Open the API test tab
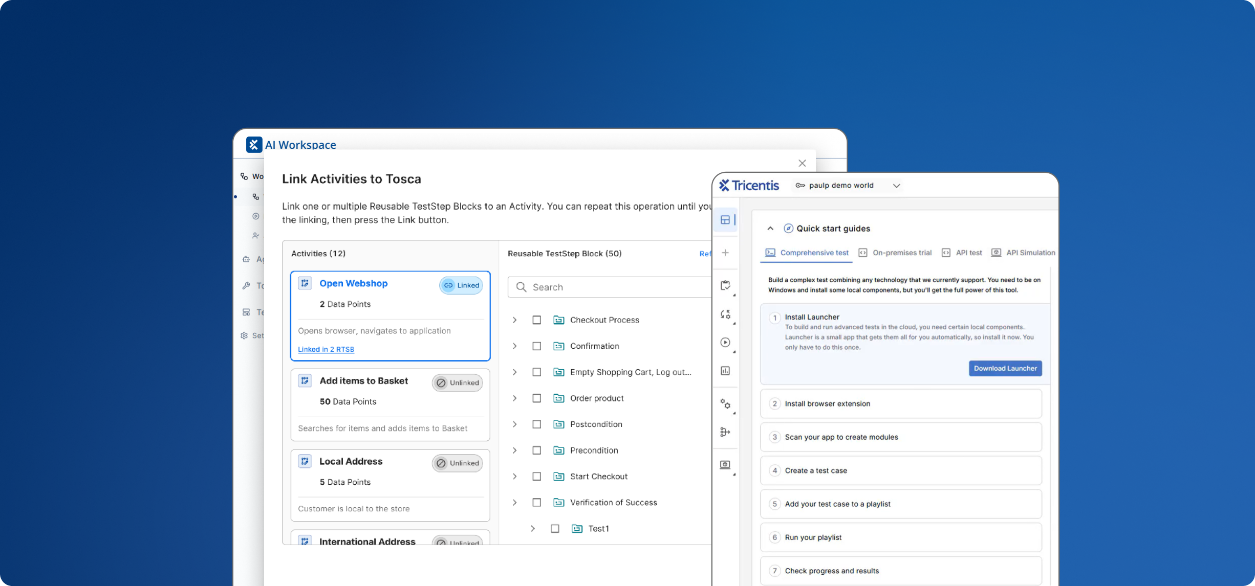Image resolution: width=1255 pixels, height=586 pixels. tap(962, 253)
